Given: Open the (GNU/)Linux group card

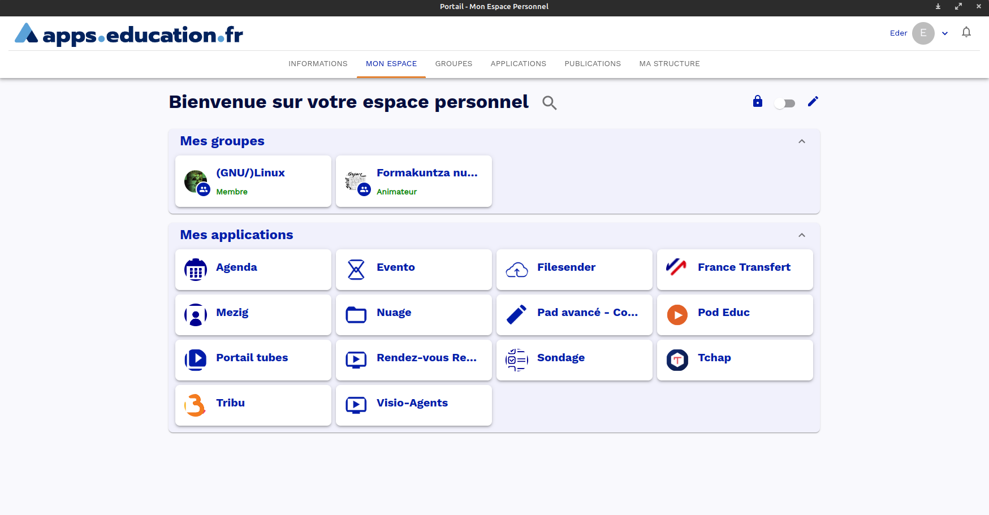Looking at the screenshot, I should 253,181.
